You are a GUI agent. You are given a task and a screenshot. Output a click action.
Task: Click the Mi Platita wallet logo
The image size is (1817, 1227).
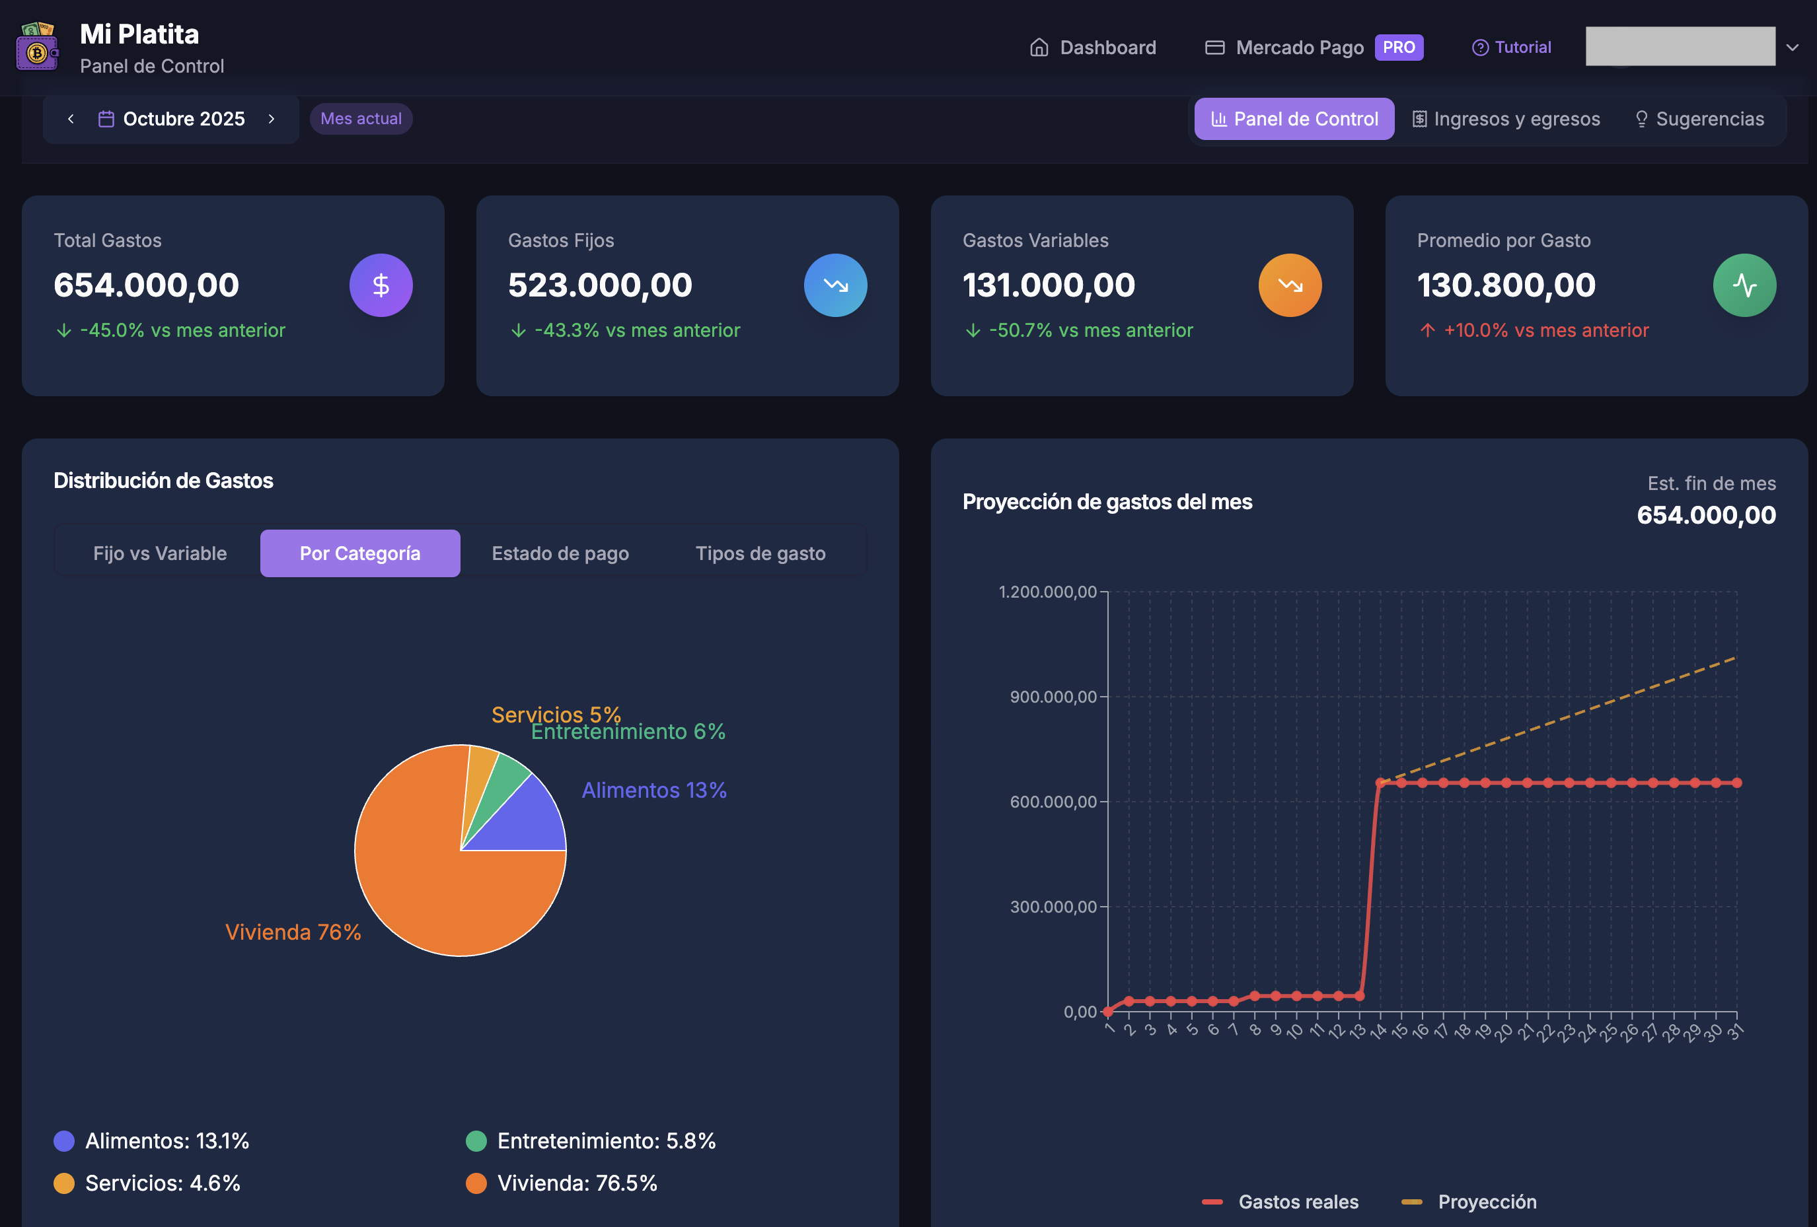coord(37,47)
